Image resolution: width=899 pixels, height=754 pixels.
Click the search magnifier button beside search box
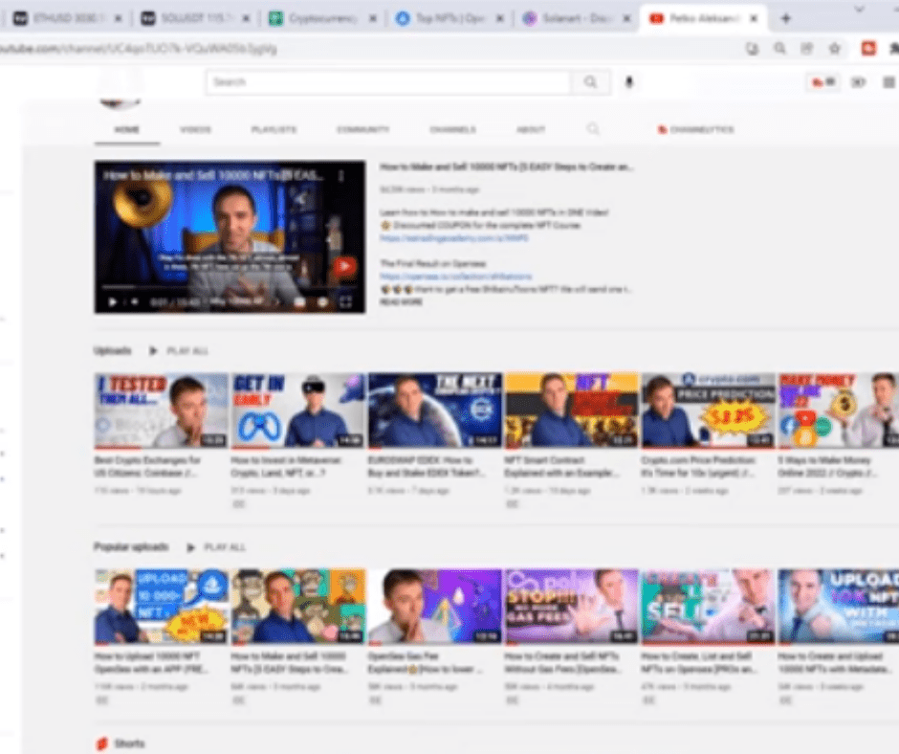click(x=590, y=82)
